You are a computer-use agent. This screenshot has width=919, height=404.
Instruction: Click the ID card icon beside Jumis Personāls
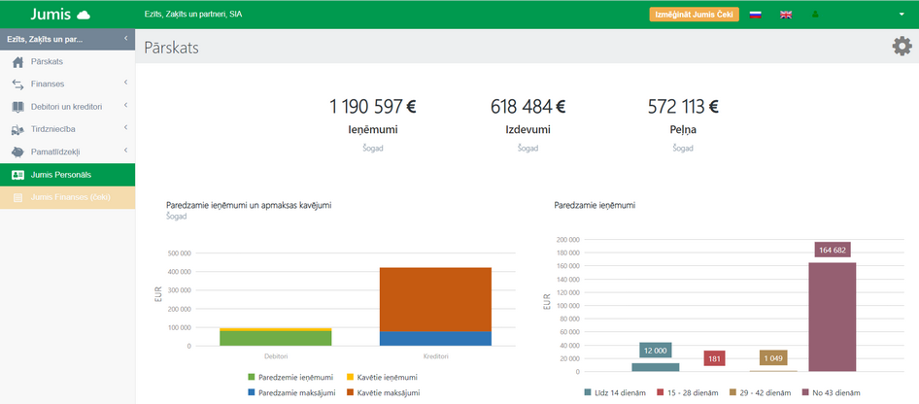[17, 175]
